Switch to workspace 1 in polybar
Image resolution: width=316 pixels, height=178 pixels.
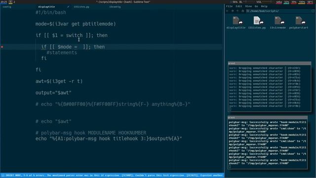[x=11, y=2]
